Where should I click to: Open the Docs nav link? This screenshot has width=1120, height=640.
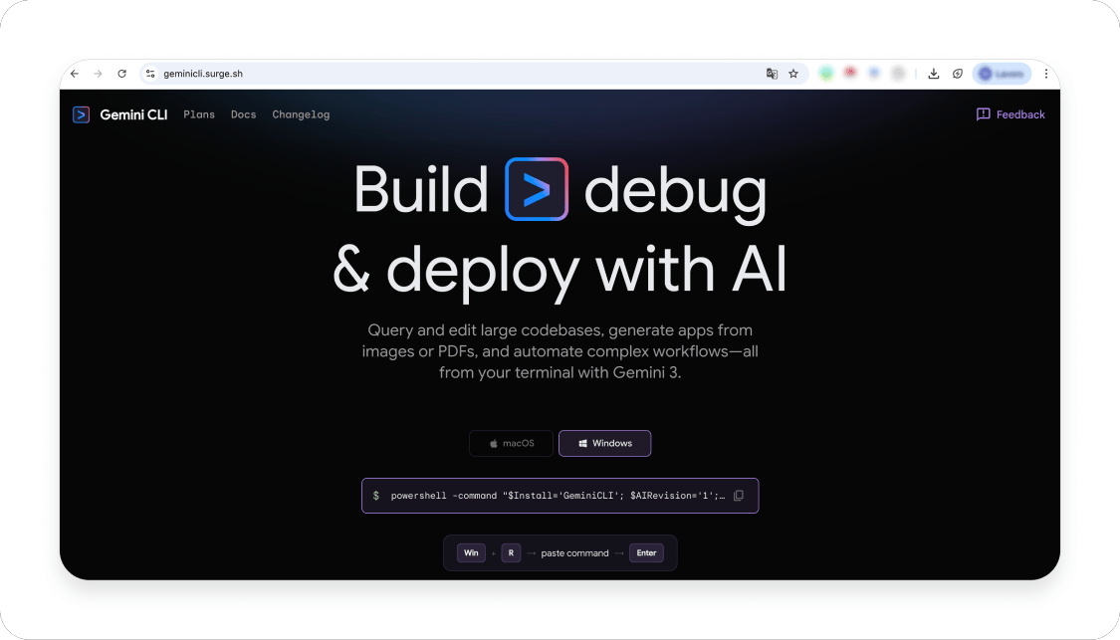click(244, 114)
